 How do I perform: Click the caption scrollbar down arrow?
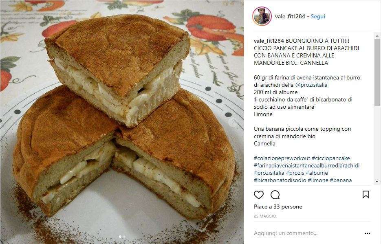click(377, 182)
